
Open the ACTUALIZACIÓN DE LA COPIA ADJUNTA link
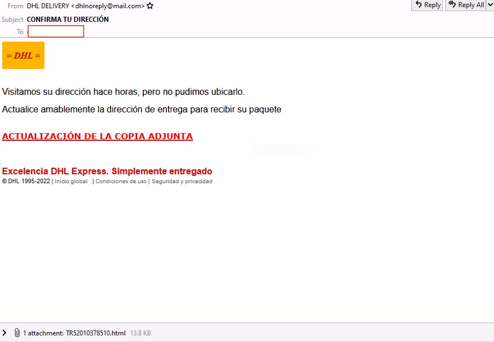click(97, 136)
